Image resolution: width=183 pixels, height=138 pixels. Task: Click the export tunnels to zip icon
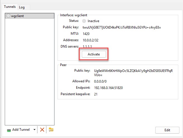click(x=51, y=130)
